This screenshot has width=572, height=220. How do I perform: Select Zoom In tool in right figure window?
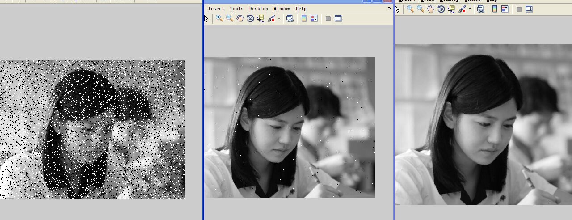[410, 9]
